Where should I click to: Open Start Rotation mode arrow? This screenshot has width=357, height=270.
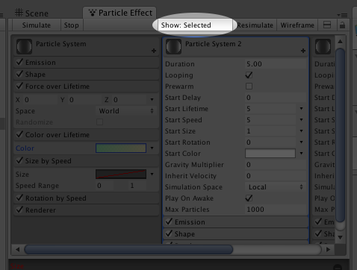(x=301, y=142)
